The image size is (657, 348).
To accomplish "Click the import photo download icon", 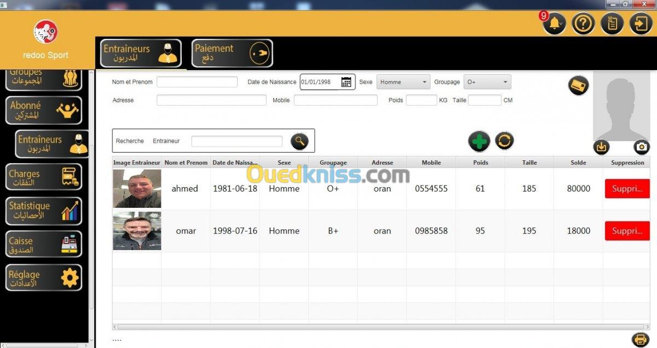I will click(602, 147).
